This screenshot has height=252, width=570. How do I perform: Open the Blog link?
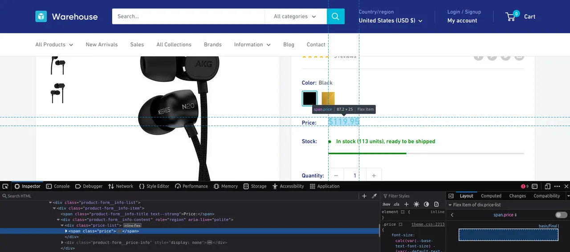[289, 45]
